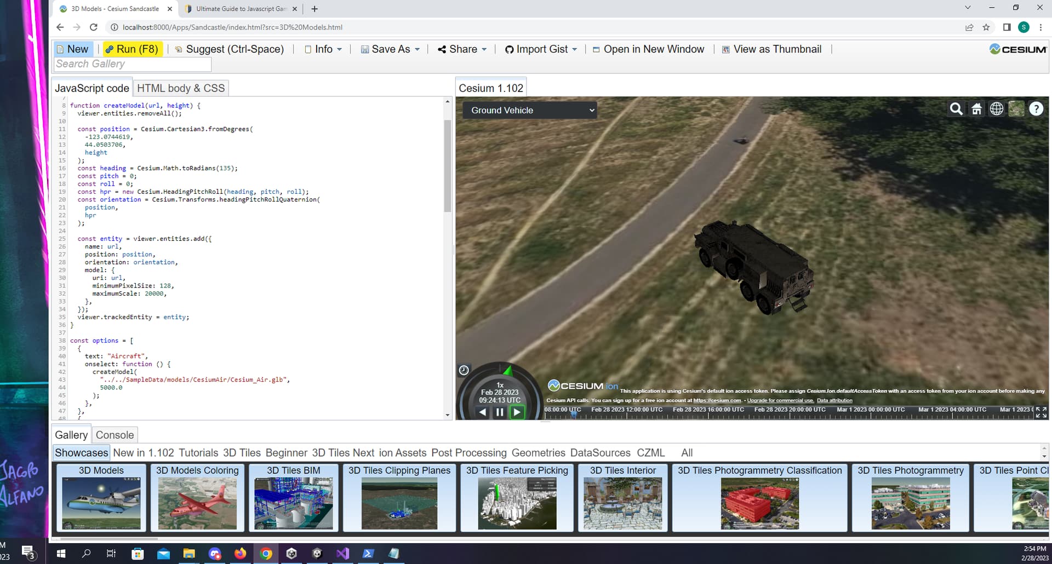
Task: Open the Chrome profile avatar
Action: tap(1024, 27)
